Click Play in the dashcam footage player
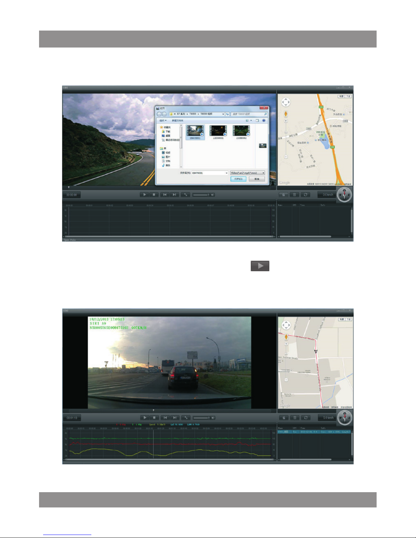 click(145, 418)
